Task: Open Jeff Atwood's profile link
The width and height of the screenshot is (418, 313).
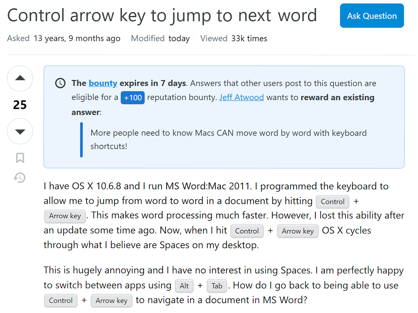Action: pyautogui.click(x=241, y=97)
